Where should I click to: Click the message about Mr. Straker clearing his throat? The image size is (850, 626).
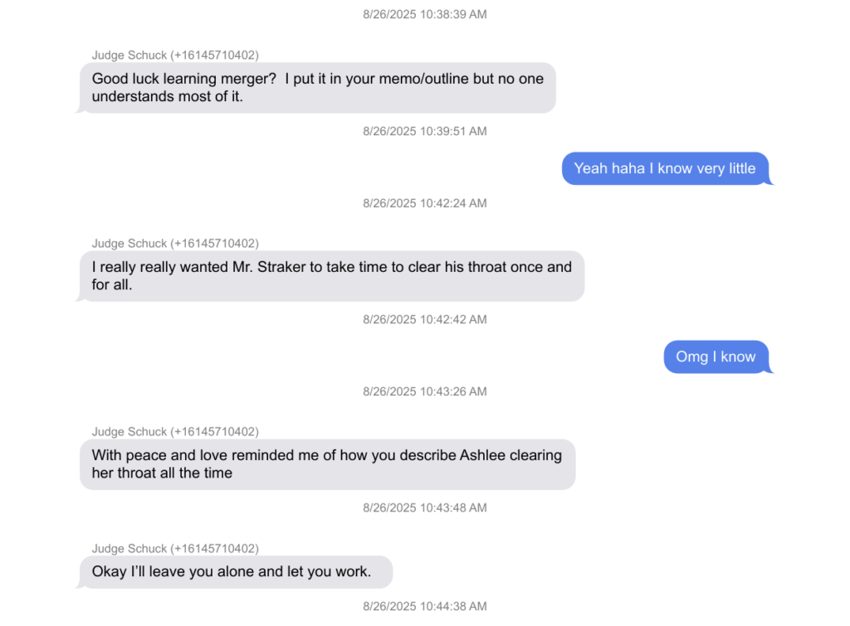(331, 276)
